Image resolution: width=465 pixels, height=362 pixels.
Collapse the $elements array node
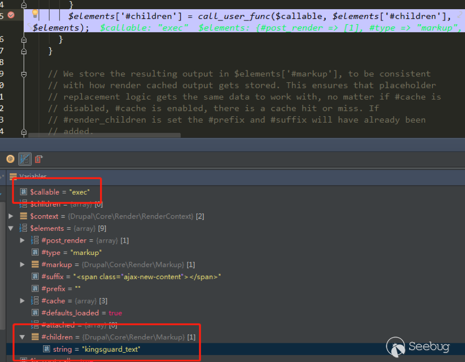[11, 228]
